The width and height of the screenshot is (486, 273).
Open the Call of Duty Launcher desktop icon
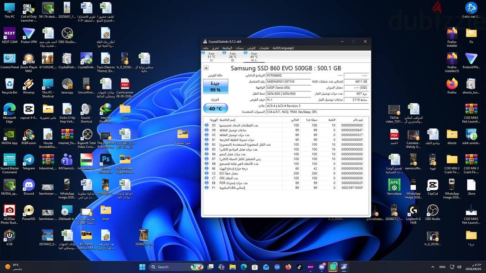coord(28,12)
